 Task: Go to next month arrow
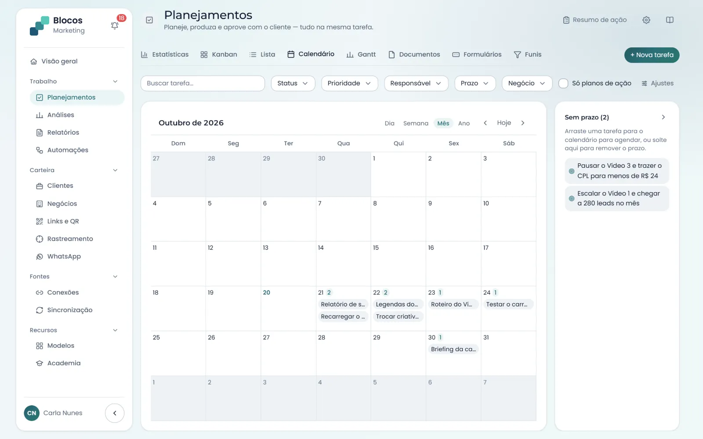(523, 123)
